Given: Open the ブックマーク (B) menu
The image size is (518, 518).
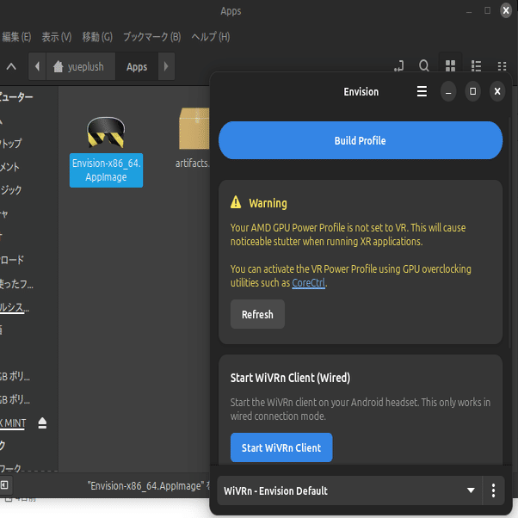Looking at the screenshot, I should (152, 37).
